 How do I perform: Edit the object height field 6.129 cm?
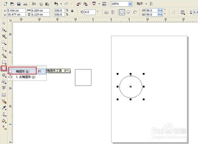click(x=40, y=15)
